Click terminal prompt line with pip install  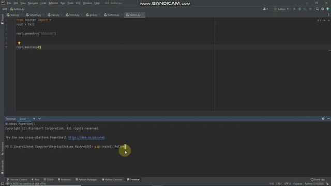66,147
